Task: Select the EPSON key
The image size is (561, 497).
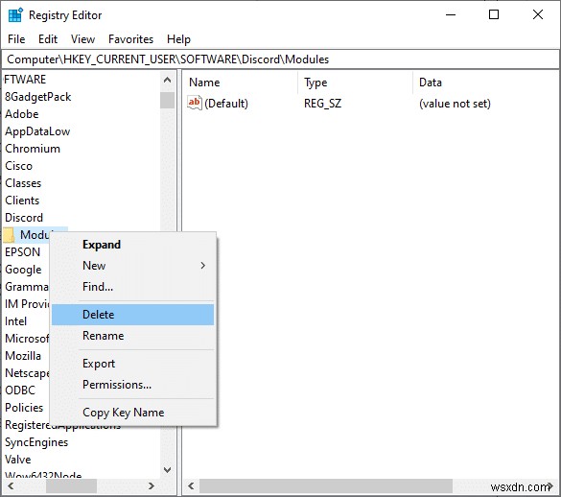Action: (x=23, y=252)
